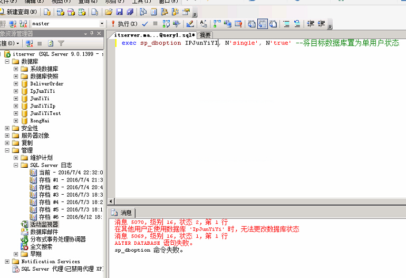Select the RongHai database

point(39,121)
